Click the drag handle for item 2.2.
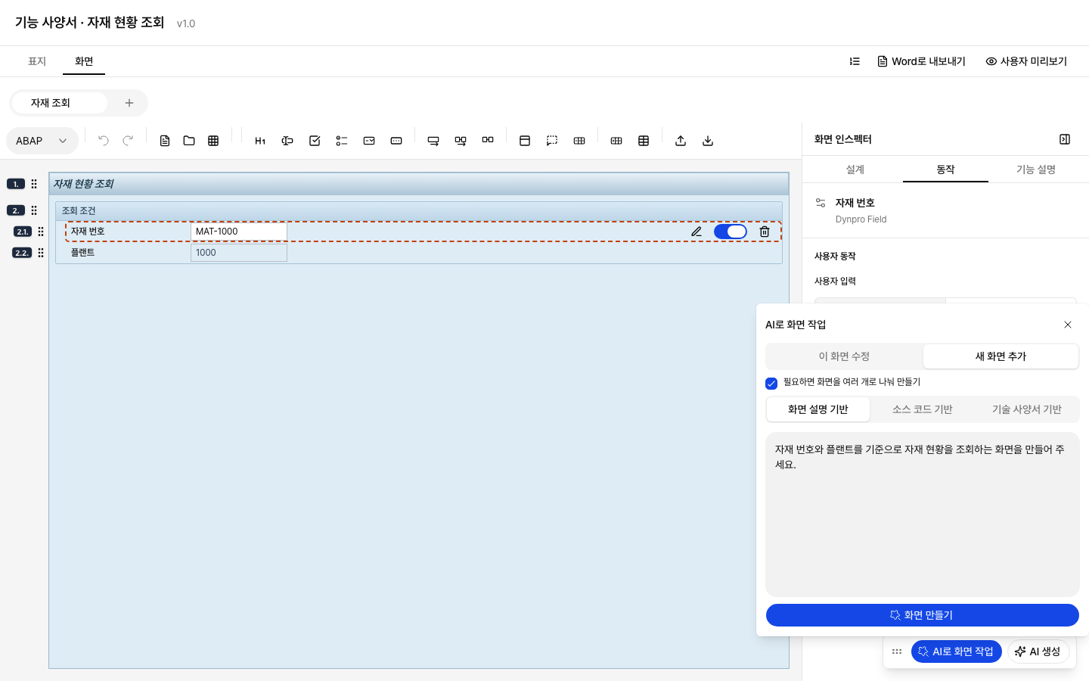This screenshot has height=681, width=1089. 41,253
